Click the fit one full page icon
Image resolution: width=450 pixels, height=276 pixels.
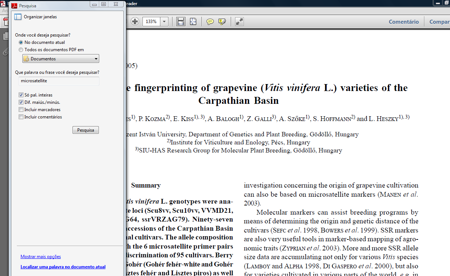(x=193, y=22)
